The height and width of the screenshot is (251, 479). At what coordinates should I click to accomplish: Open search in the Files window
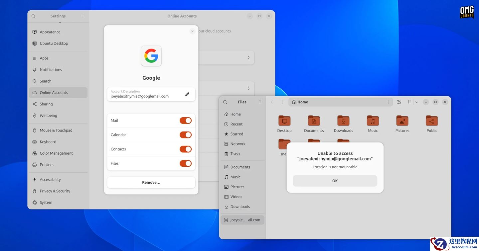pos(225,102)
